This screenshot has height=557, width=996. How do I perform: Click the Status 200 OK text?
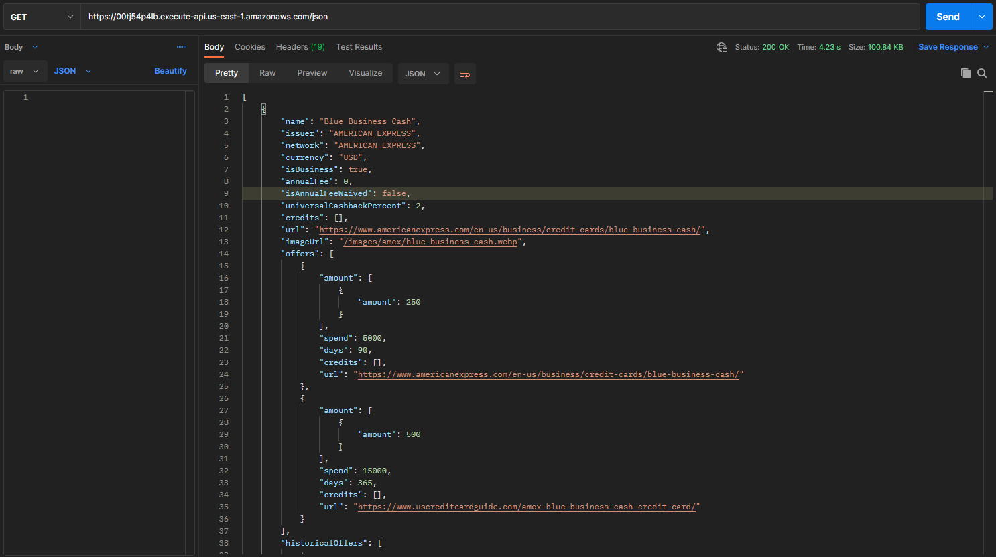point(762,47)
